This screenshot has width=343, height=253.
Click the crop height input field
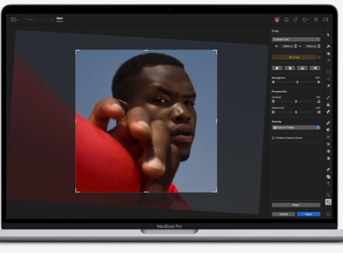click(310, 46)
